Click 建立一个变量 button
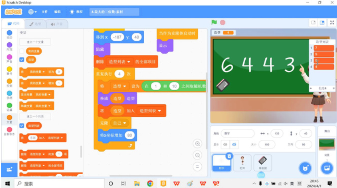337x188 pixels. pos(35,42)
